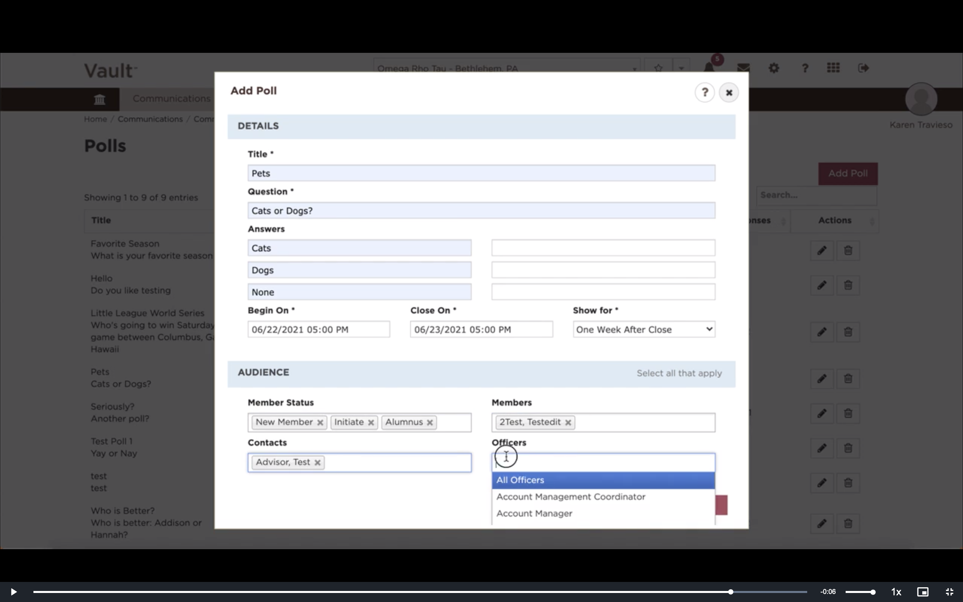The image size is (963, 602).
Task: Click the Add Poll button
Action: point(848,174)
